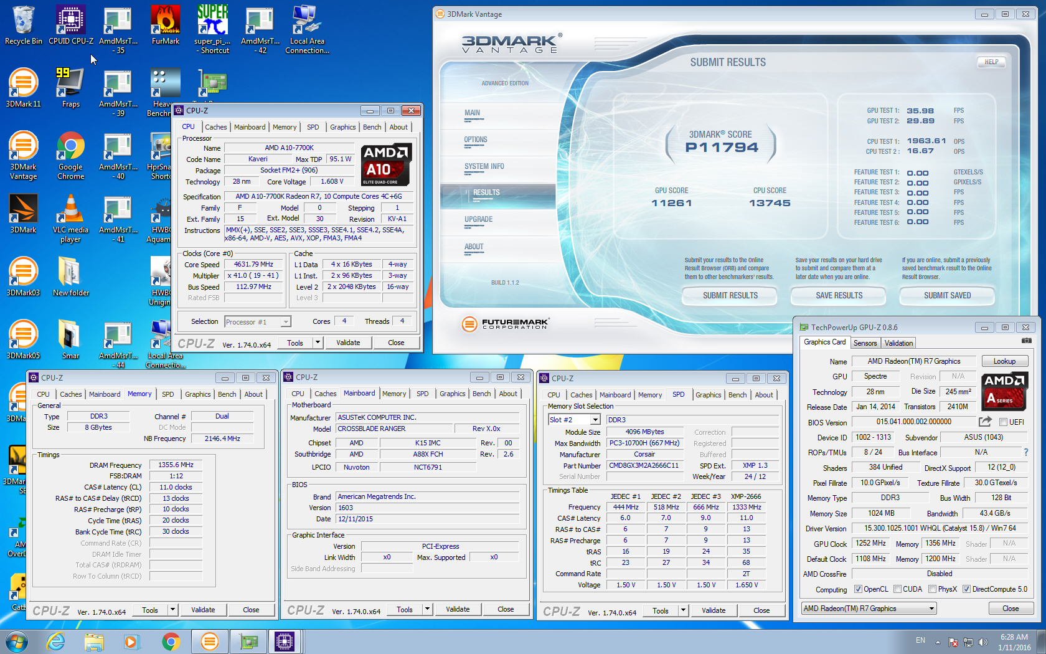Screen dimensions: 1046x654
Task: Open the AmdMsrT... - 35 desktop icon
Action: (118, 29)
